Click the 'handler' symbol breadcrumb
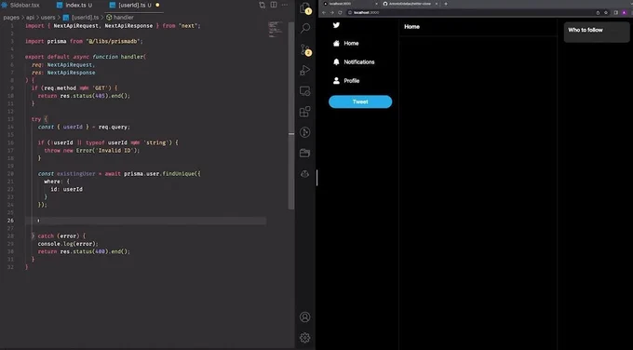The height and width of the screenshot is (350, 633). [120, 18]
